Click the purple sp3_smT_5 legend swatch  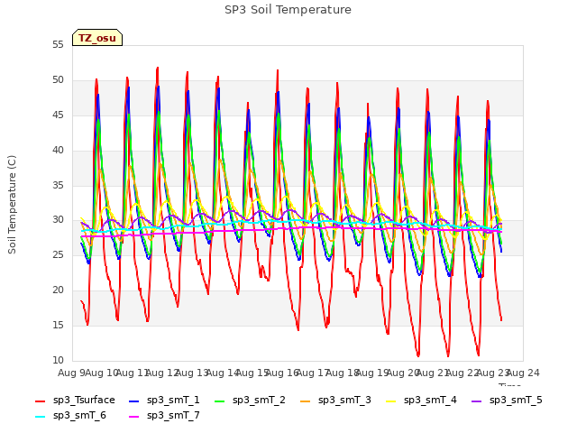tap(477, 401)
